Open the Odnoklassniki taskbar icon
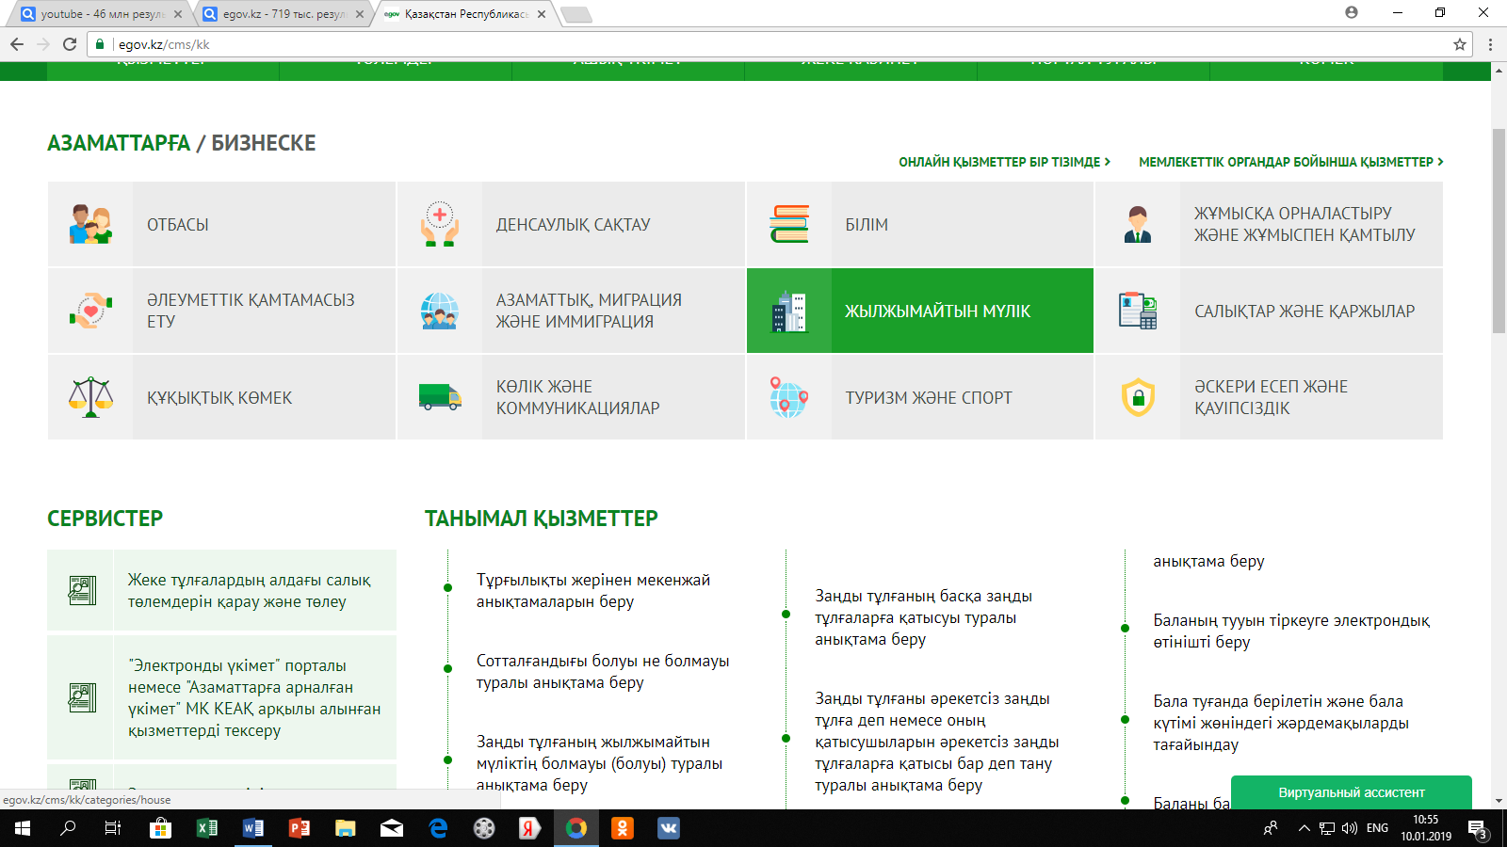This screenshot has height=847, width=1507. coord(623,828)
